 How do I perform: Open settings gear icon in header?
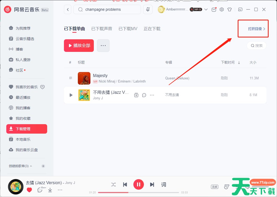[x=222, y=9]
